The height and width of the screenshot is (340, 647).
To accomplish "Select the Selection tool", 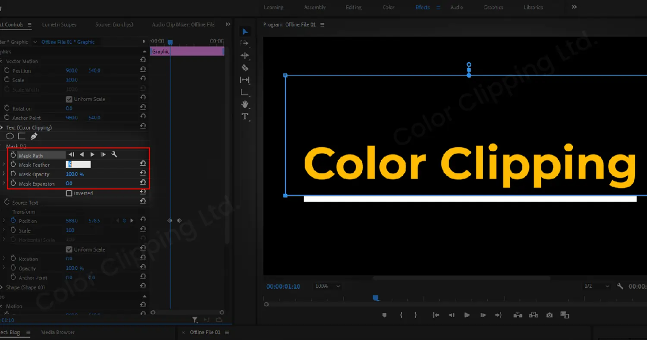I will [x=245, y=31].
